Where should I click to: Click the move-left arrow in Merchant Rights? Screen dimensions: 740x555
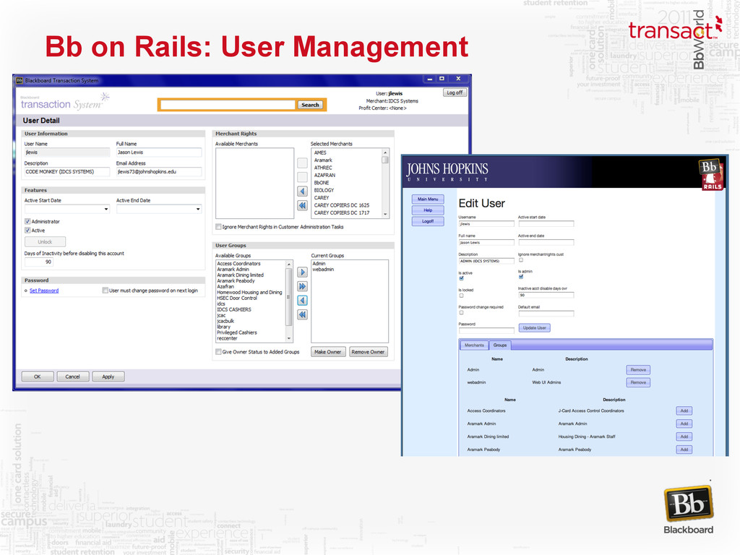point(303,192)
